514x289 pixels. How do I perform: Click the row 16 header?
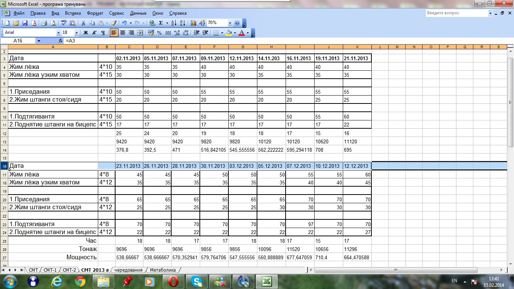(4, 166)
